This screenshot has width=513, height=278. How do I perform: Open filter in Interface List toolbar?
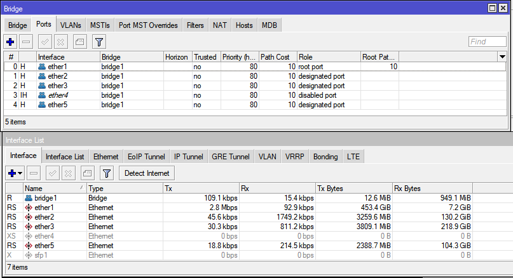tap(107, 173)
